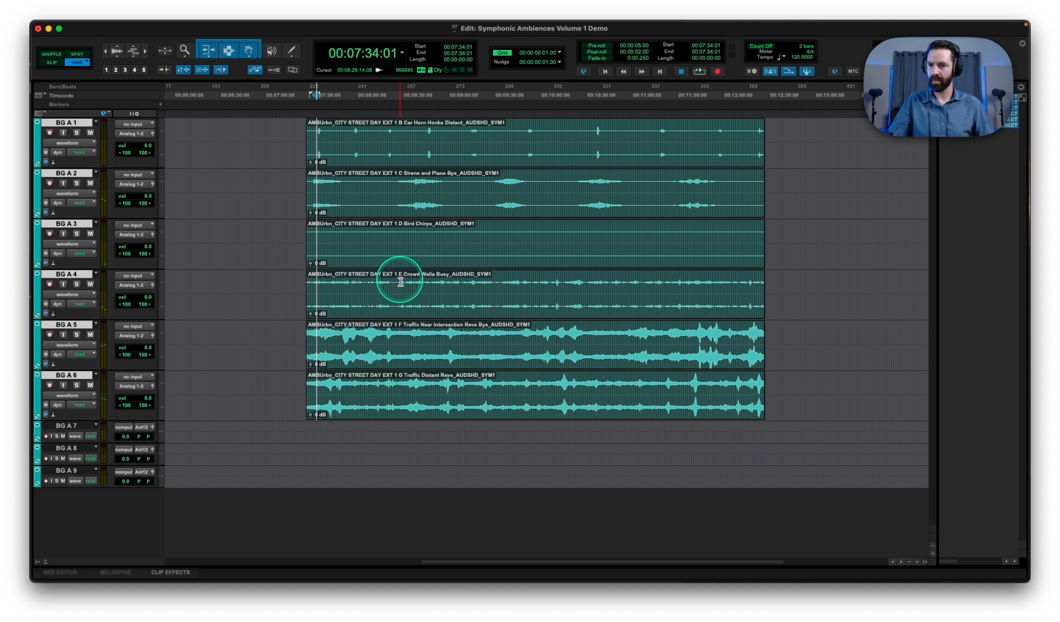
Task: Click the Fast Forward transport button
Action: 641,71
